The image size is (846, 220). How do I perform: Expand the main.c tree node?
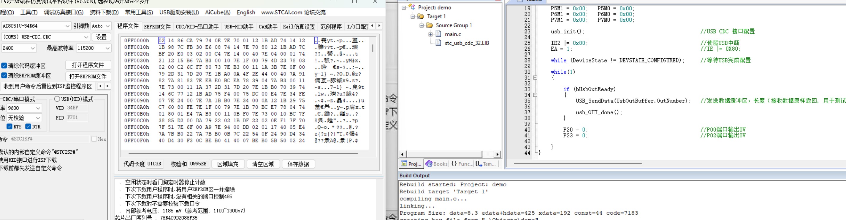tap(430, 34)
